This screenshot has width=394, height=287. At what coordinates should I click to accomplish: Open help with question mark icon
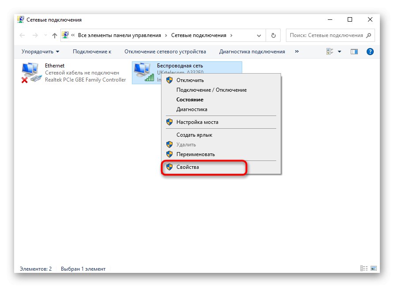coord(370,52)
